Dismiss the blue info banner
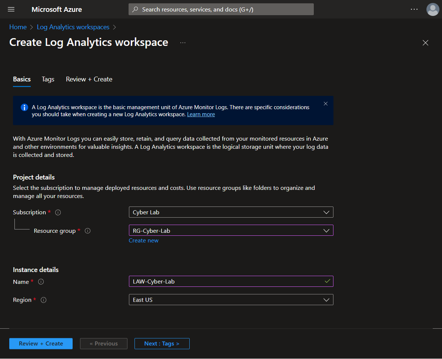The height and width of the screenshot is (359, 442). 326,104
